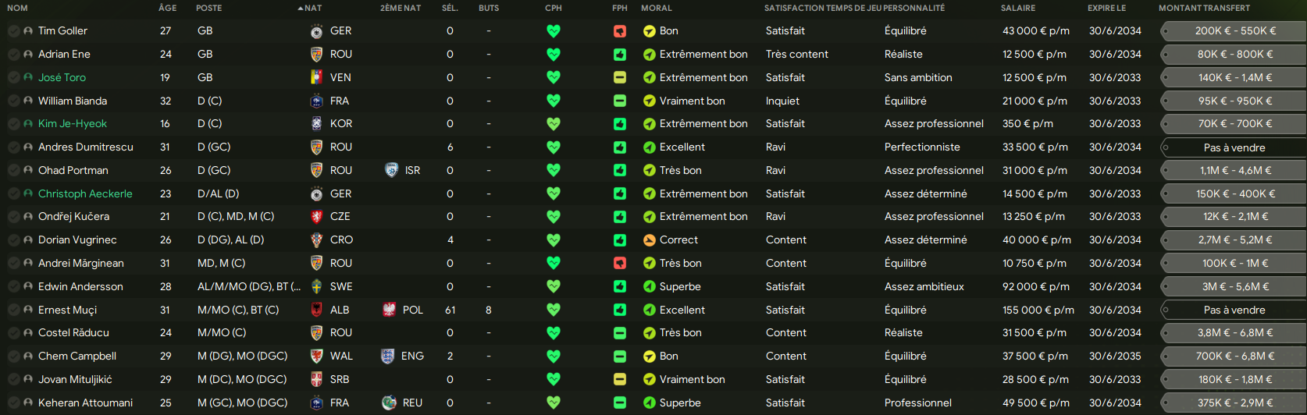Click Andres Dumitrescu's Pas à vendre value tag
Screen dimensions: 1307x415
[1234, 147]
